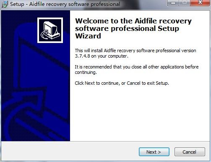Screen dimensions: 211x162
Task: Close the Setup window with X
Action: [200, 3]
